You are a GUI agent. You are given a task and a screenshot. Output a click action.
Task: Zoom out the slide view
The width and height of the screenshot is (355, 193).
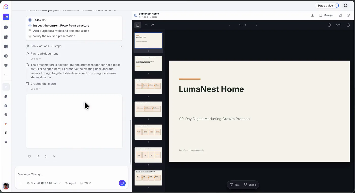pos(329,25)
